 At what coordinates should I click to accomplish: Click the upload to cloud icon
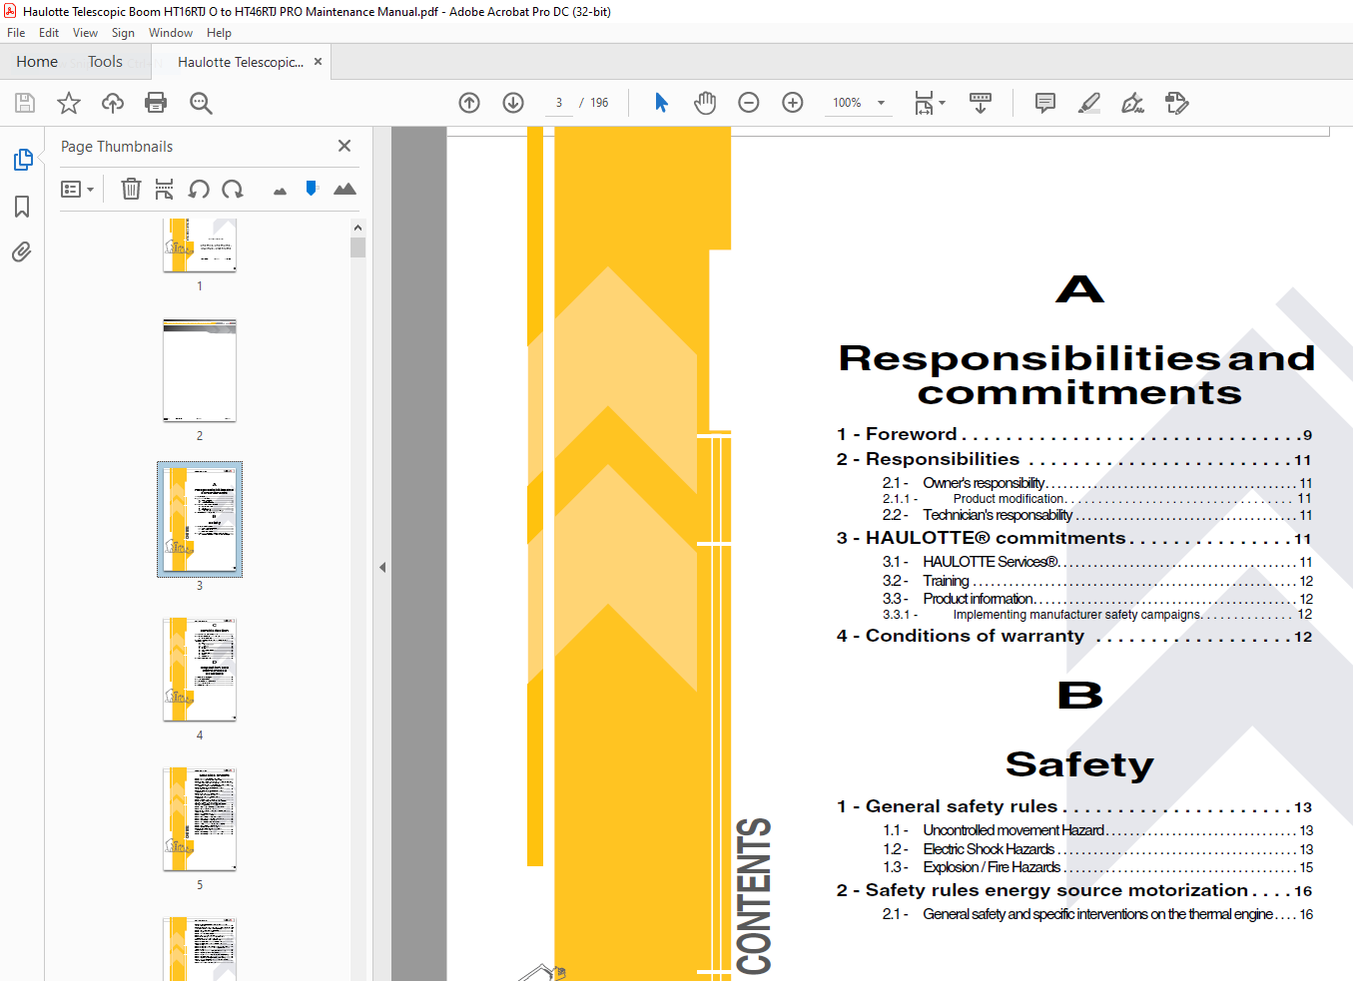[113, 103]
